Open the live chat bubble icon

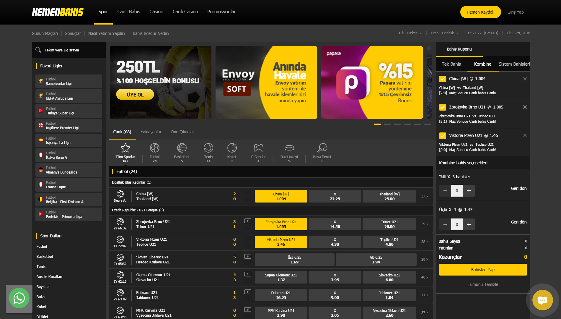tap(542, 300)
